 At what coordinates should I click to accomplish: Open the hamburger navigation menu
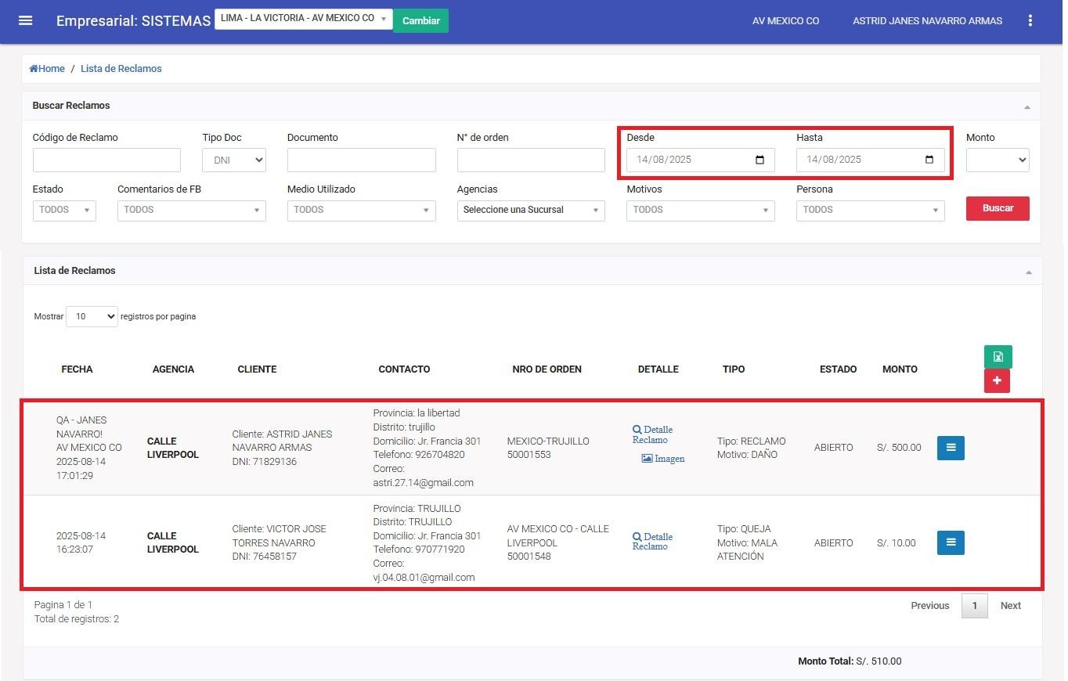pos(25,20)
